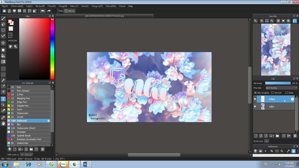Click the Navigator preview thumbnail
This screenshot has height=168, width=299.
click(276, 50)
